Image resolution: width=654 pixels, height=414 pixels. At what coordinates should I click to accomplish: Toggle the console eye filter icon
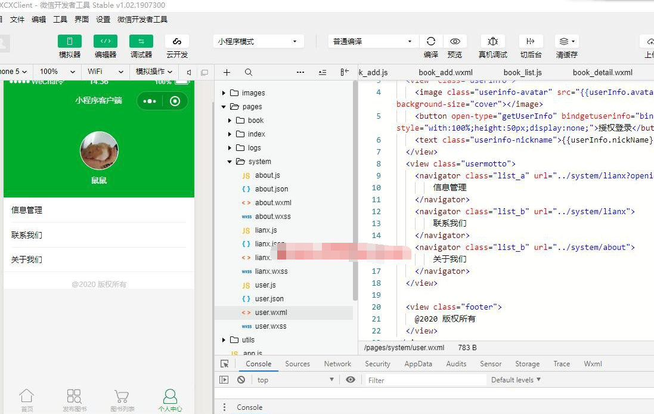pos(351,380)
